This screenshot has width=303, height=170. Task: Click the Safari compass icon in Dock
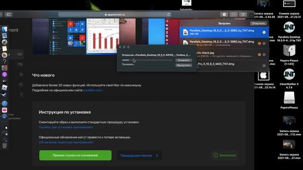point(4,103)
